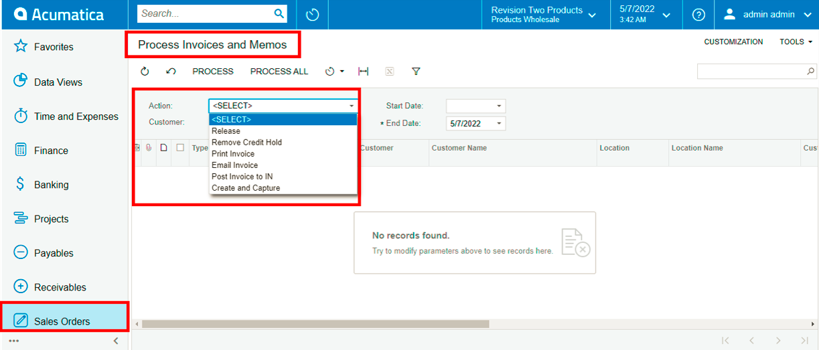Click the grid quick search input field
Viewport: 819px width, 350px height.
pyautogui.click(x=751, y=71)
